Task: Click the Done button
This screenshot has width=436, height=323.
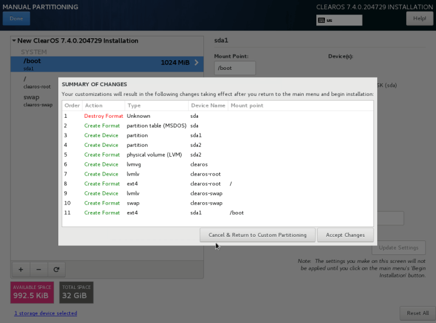Action: click(16, 19)
